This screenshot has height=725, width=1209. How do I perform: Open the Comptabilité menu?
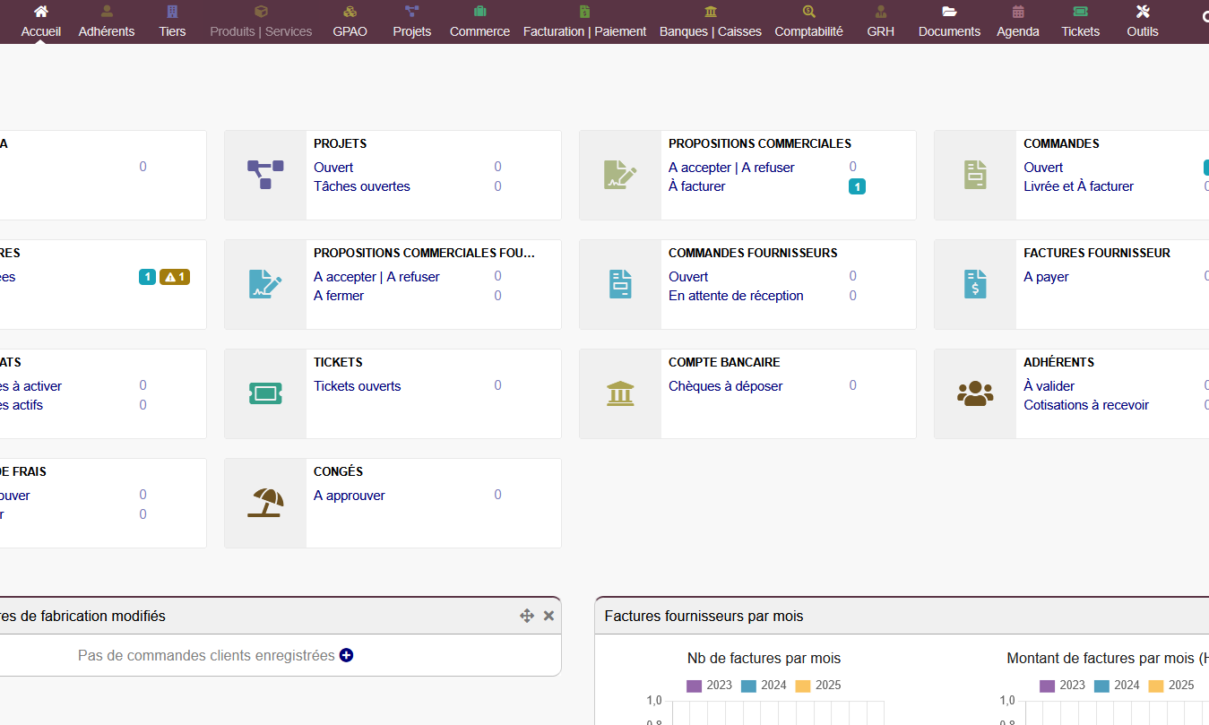point(809,22)
